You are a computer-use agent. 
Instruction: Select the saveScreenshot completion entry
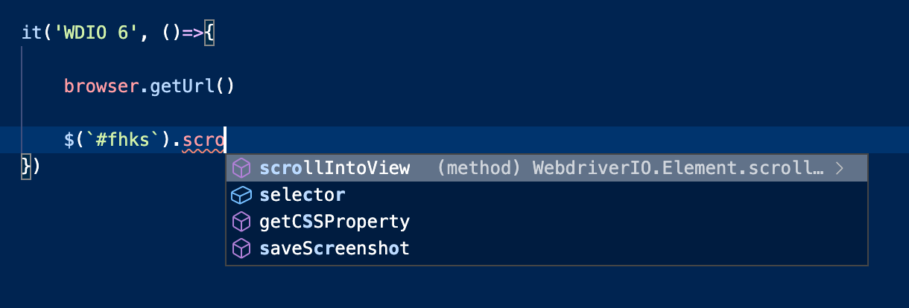tap(547, 248)
